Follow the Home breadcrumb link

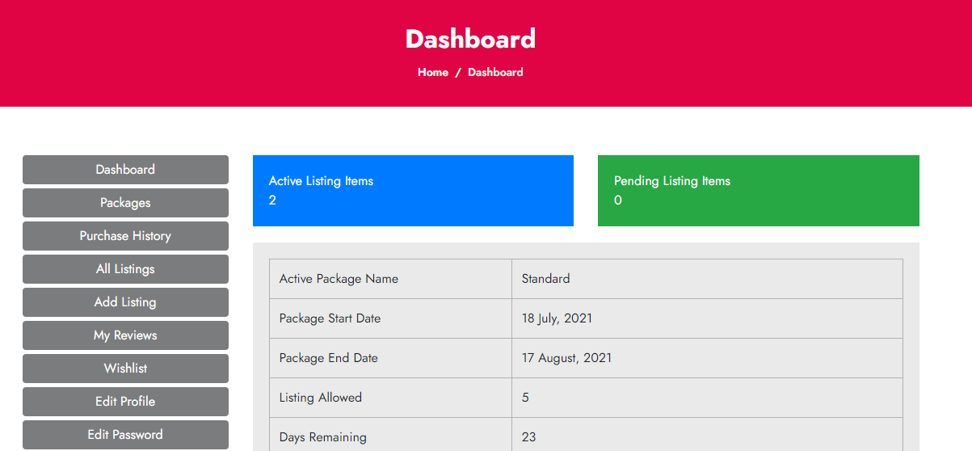433,72
